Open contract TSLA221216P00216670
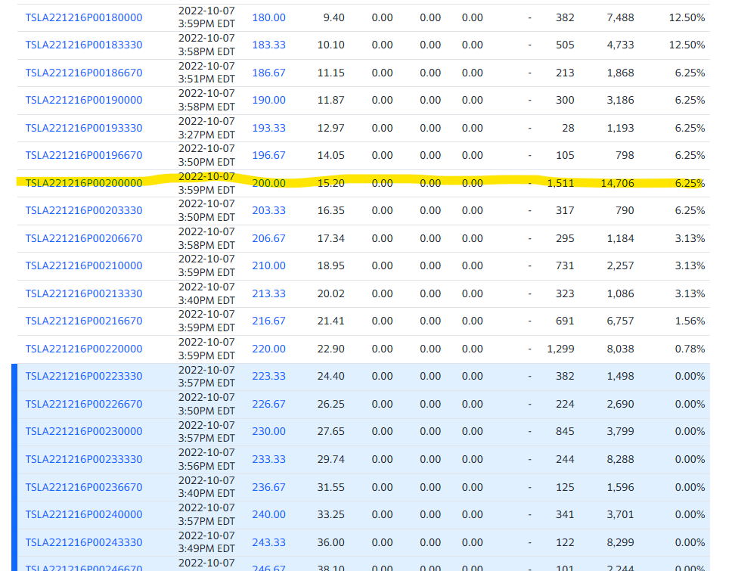This screenshot has width=732, height=571. point(84,321)
